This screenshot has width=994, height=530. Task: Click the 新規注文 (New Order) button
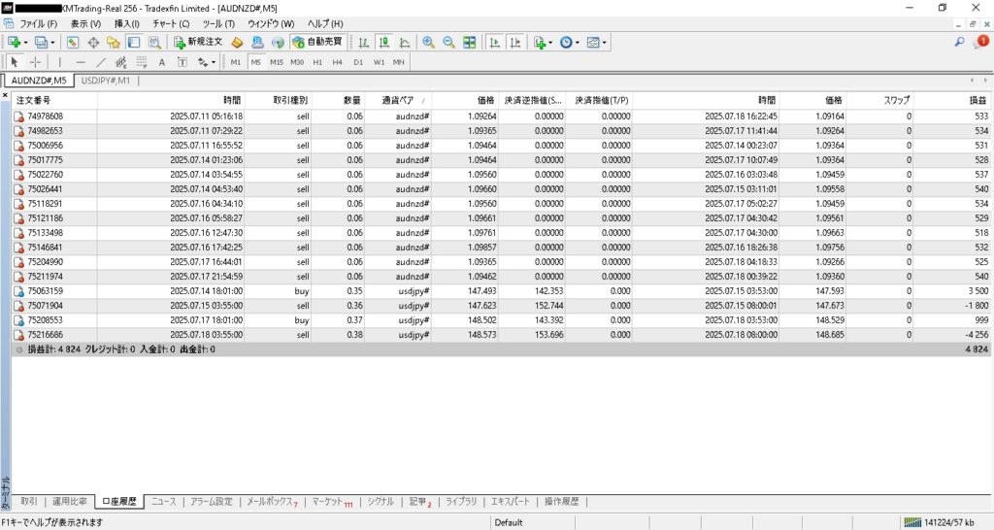(198, 43)
